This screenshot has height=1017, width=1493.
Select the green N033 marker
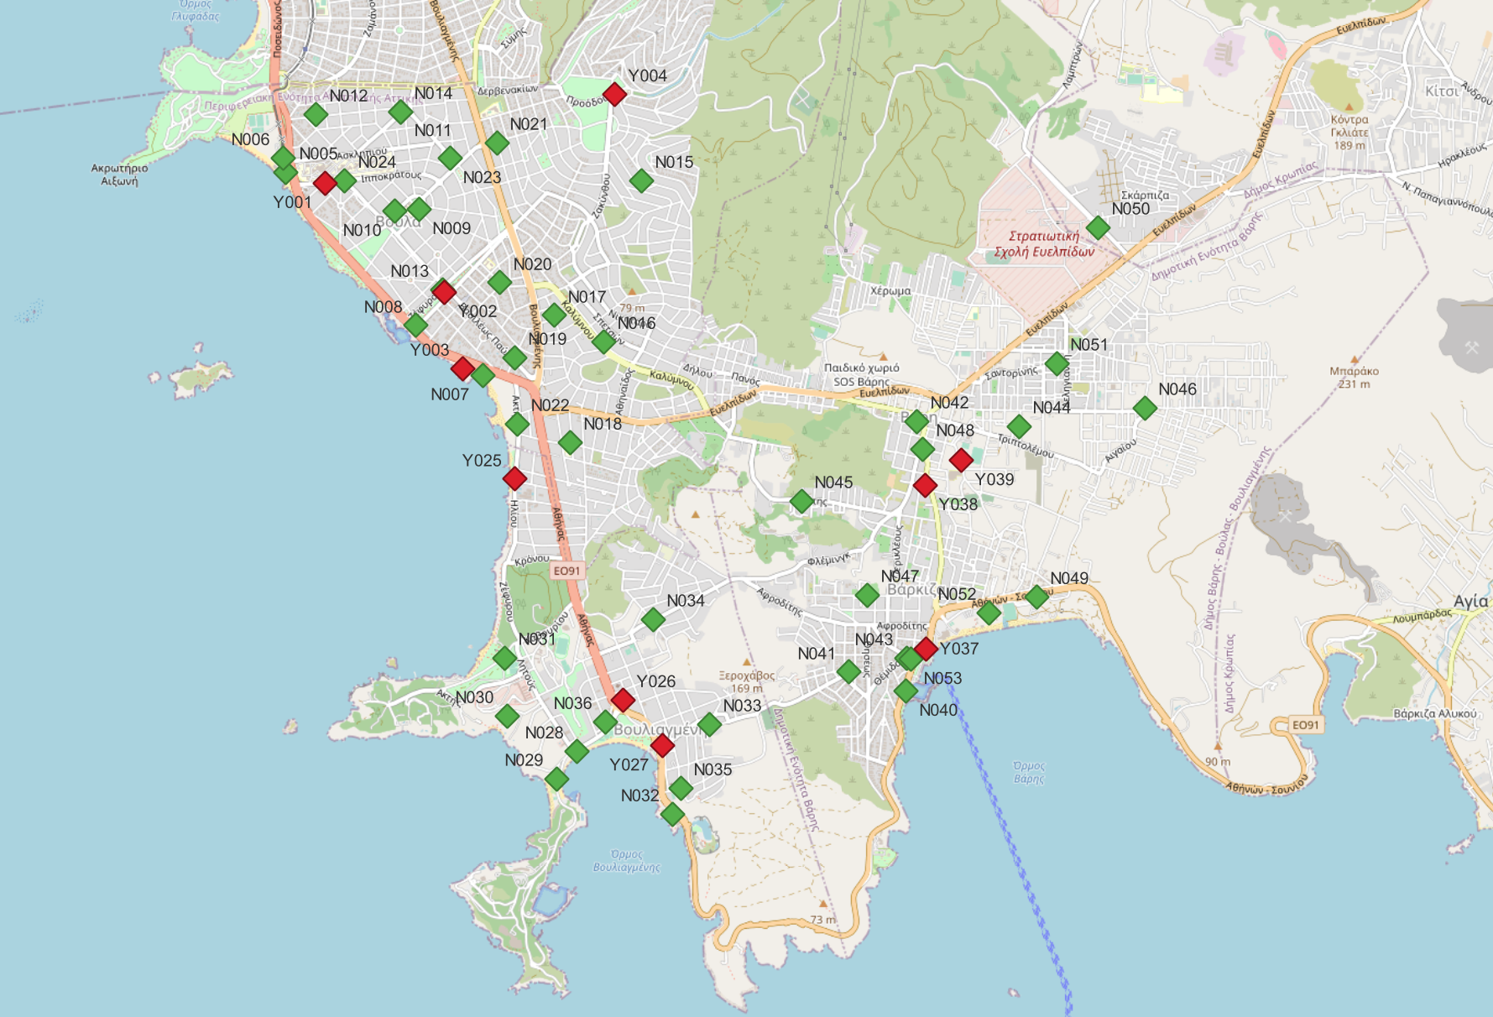point(709,724)
